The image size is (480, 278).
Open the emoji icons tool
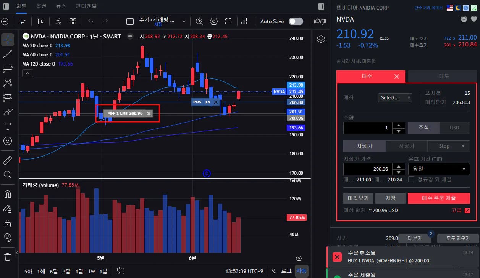point(8,141)
